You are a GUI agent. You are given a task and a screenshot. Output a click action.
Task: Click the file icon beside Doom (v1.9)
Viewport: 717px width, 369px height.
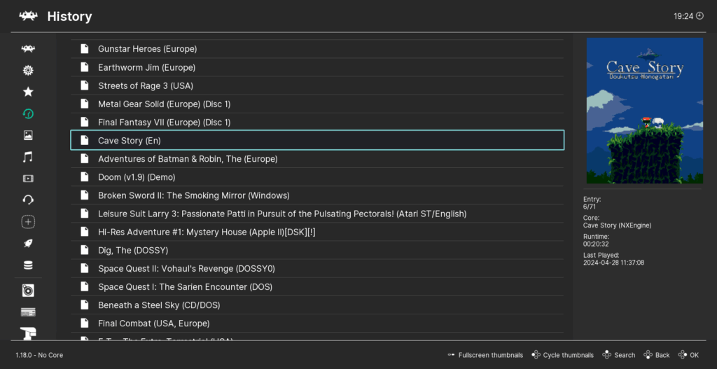point(85,176)
